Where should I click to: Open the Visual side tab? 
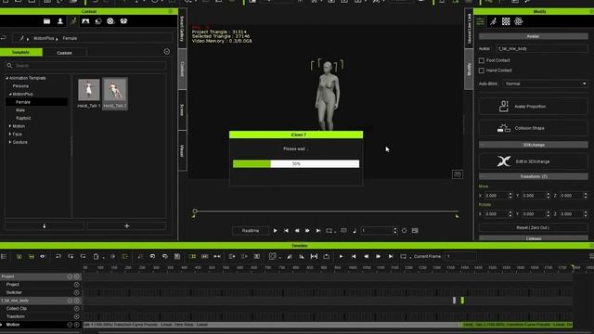pos(182,150)
